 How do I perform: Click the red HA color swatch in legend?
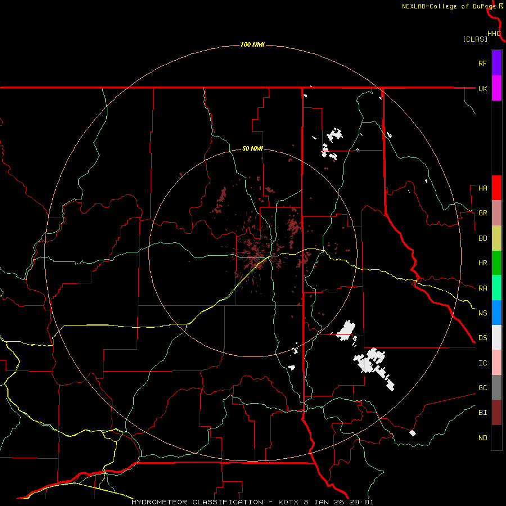pyautogui.click(x=496, y=188)
